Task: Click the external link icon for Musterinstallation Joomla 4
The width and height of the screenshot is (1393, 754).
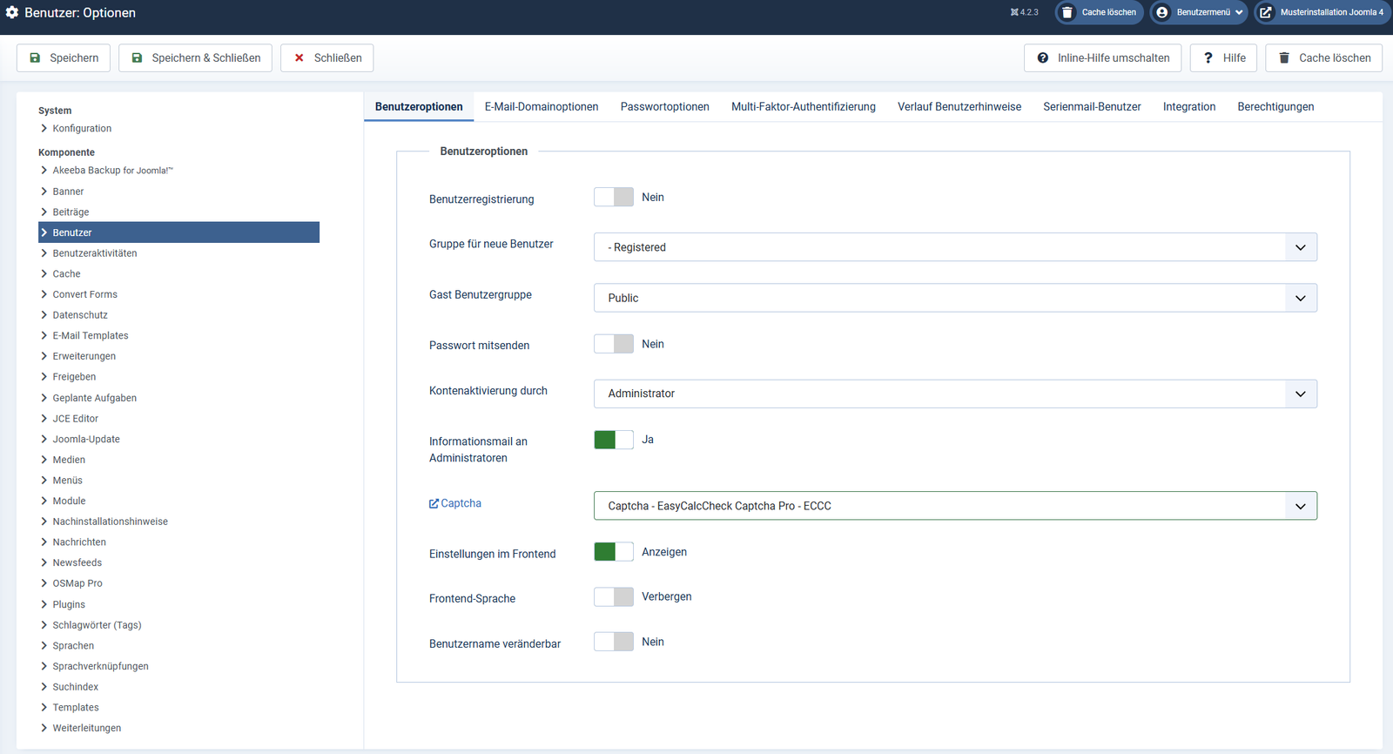Action: pyautogui.click(x=1266, y=12)
